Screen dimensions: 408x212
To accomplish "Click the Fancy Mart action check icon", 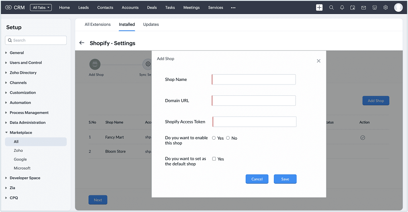I will point(363,137).
